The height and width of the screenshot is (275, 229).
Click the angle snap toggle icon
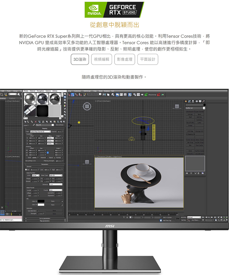coord(72,95)
